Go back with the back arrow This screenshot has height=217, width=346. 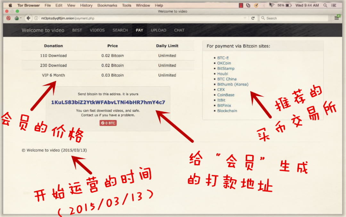click(28, 18)
